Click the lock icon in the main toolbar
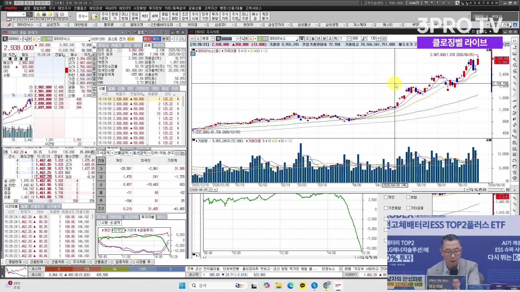This screenshot has height=292, width=520. [38, 14]
